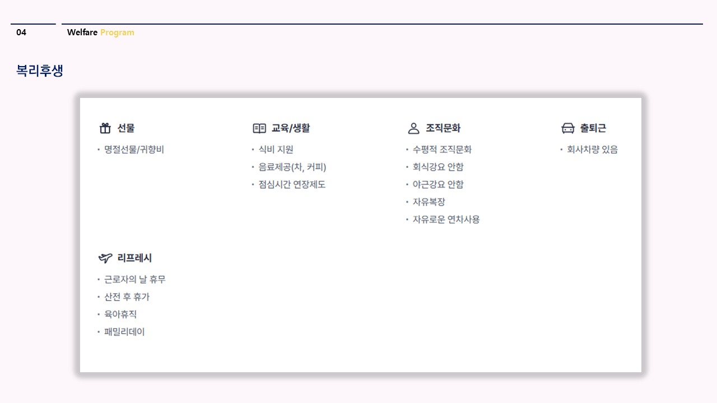The image size is (717, 403).
Task: Select the 회식강요 안함 item
Action: 438,167
